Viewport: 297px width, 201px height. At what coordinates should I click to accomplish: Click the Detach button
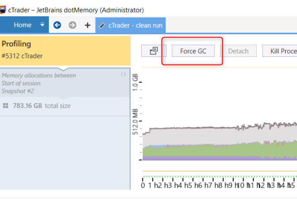click(x=238, y=51)
